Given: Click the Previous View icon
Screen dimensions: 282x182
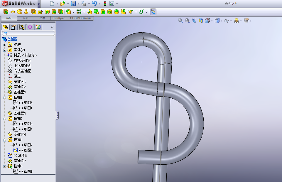Looking at the screenshot, I should 194,21.
